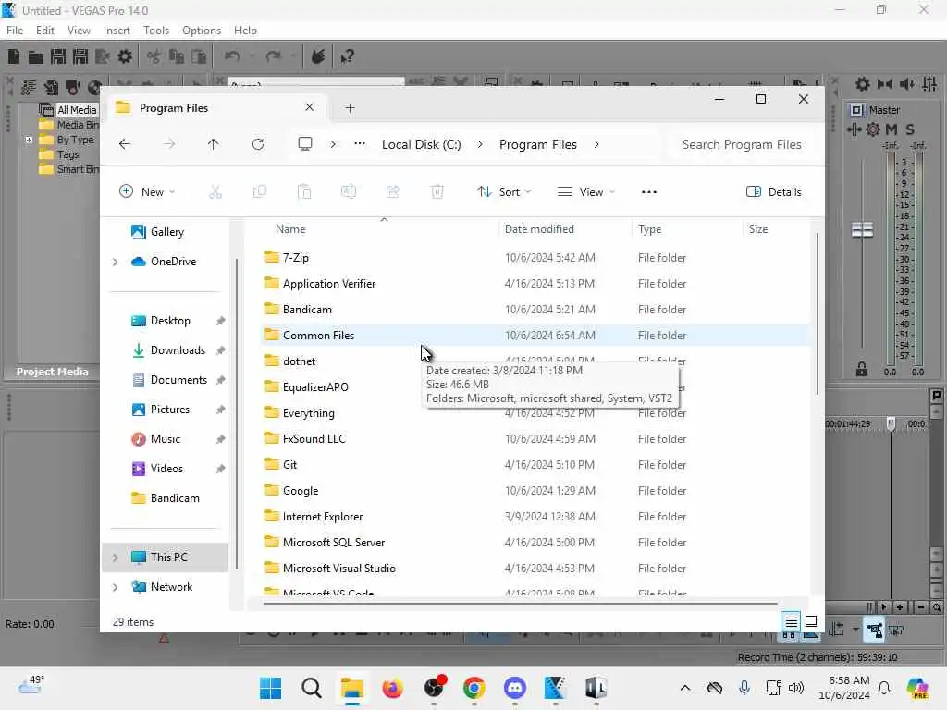Open New dropdown in Explorer
The width and height of the screenshot is (947, 710).
coord(147,192)
